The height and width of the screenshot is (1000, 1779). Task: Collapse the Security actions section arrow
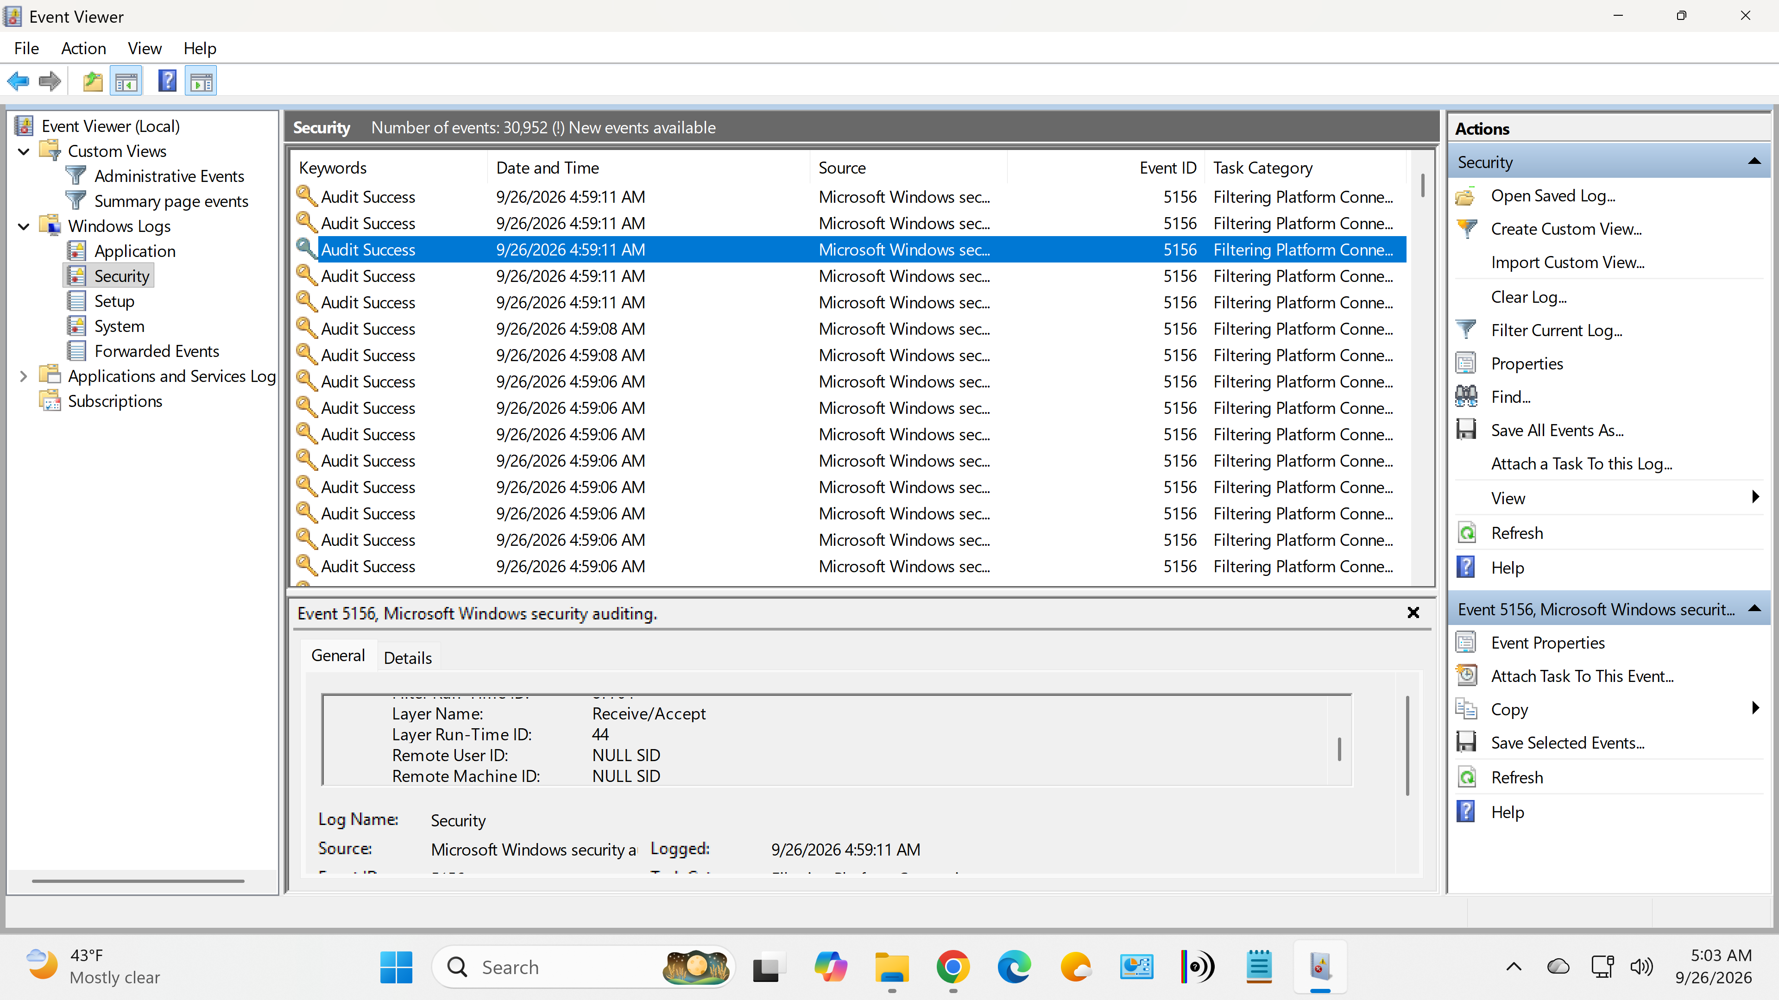1754,162
